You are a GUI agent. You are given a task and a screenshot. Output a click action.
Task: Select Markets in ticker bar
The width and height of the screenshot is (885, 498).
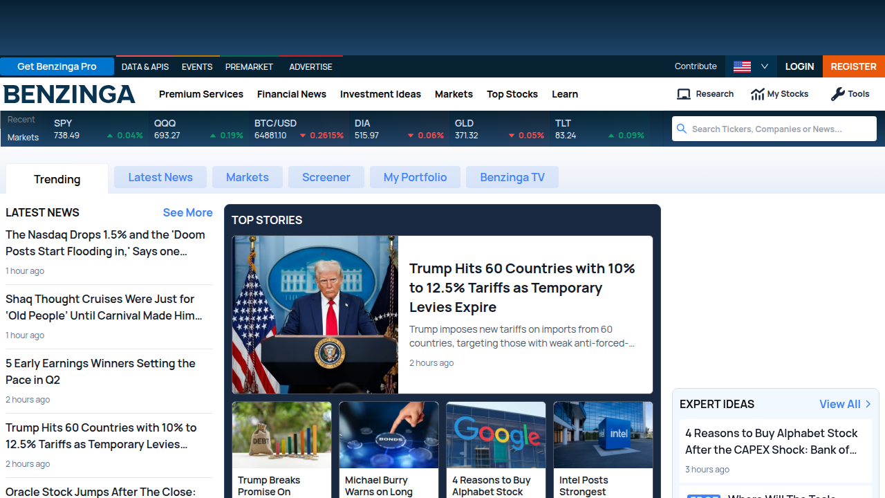pos(23,138)
